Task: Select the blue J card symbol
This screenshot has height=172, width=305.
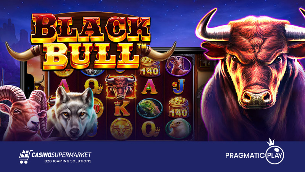Action: click(x=178, y=87)
